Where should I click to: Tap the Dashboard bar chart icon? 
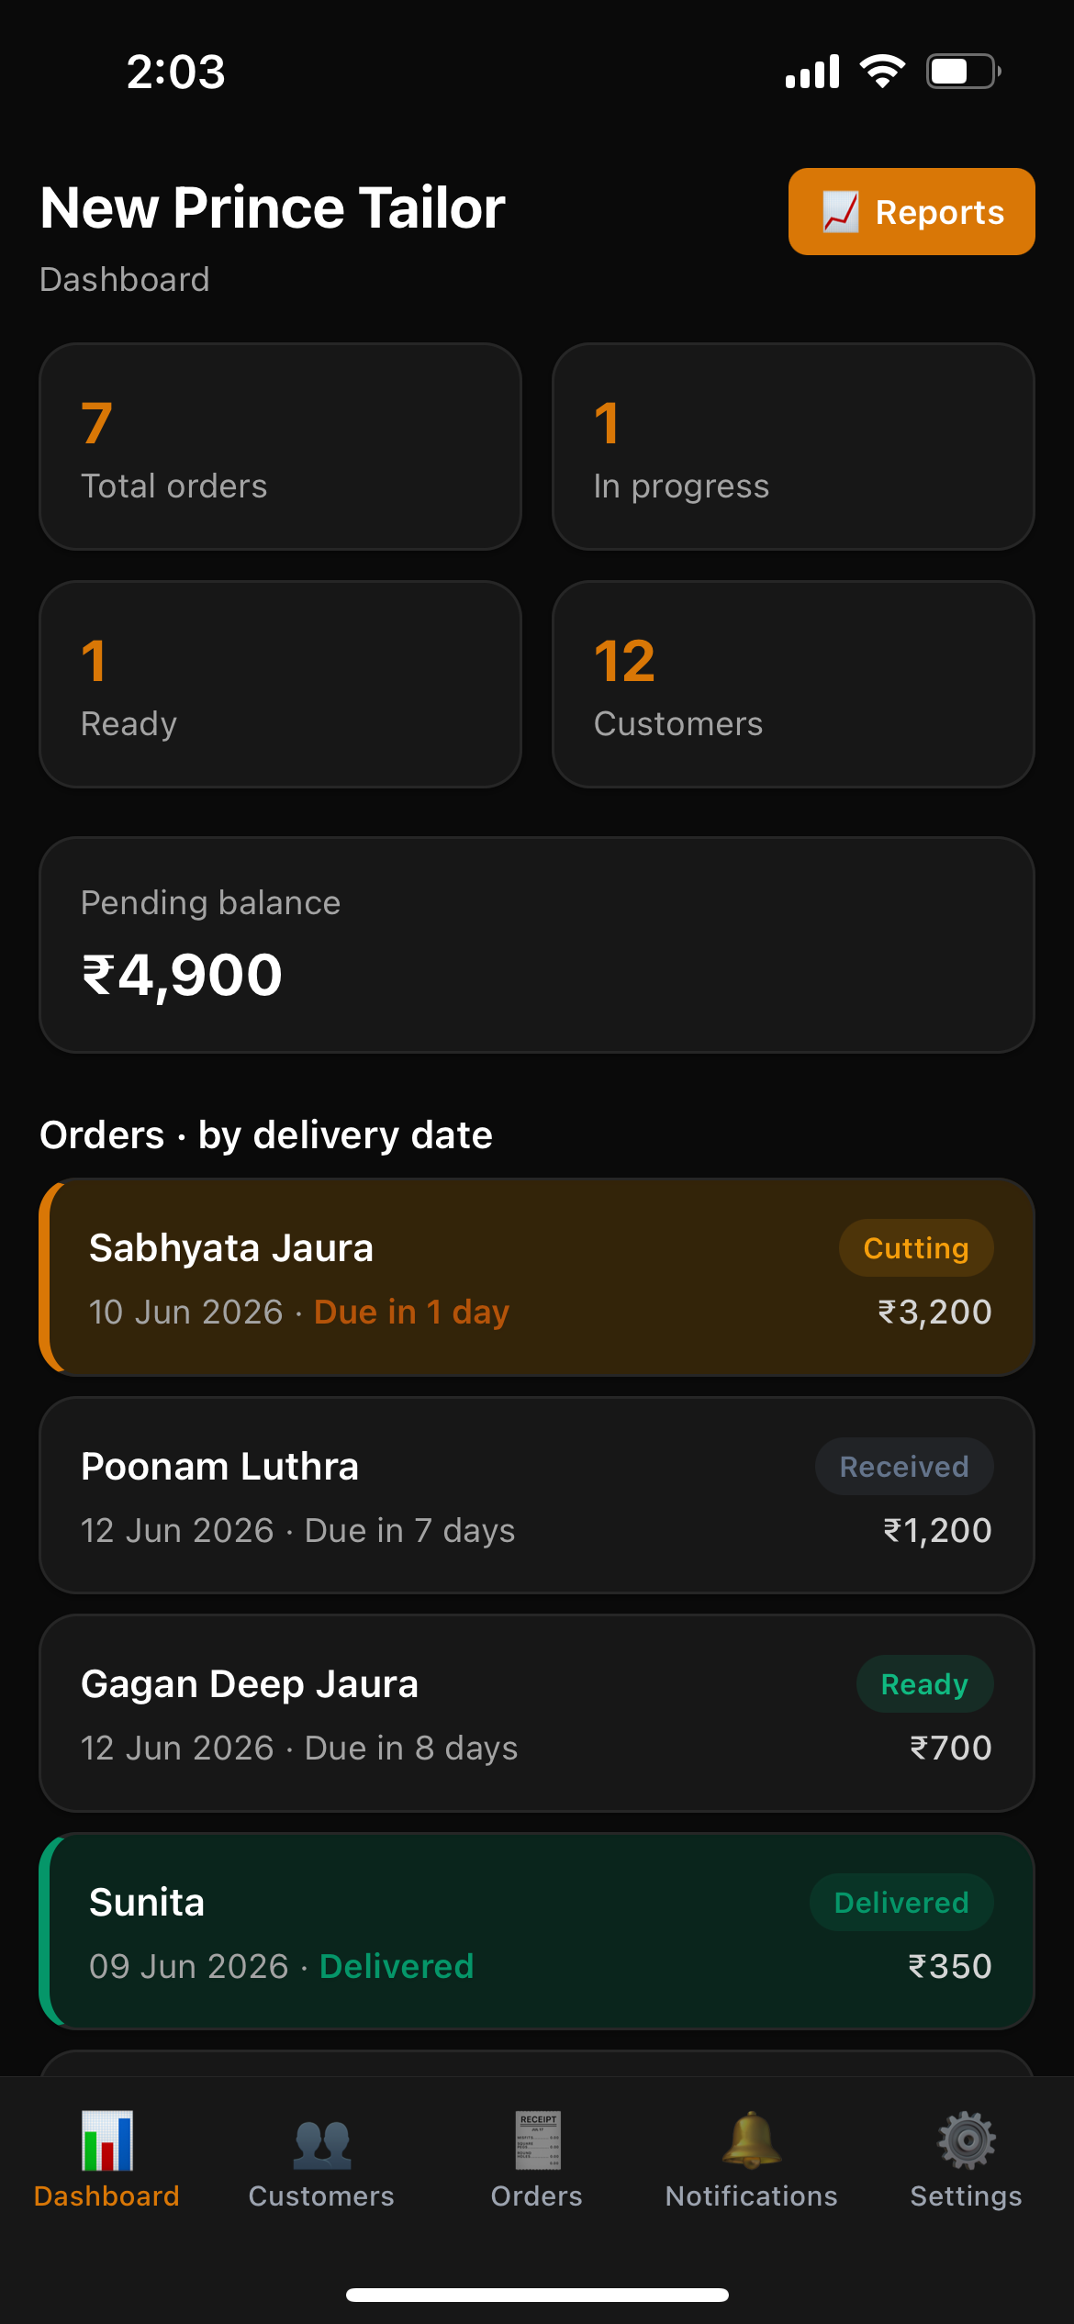(x=107, y=2140)
